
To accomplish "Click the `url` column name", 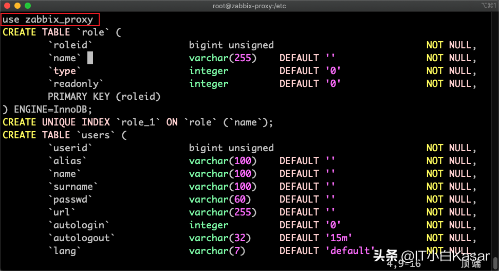I will 62,212.
